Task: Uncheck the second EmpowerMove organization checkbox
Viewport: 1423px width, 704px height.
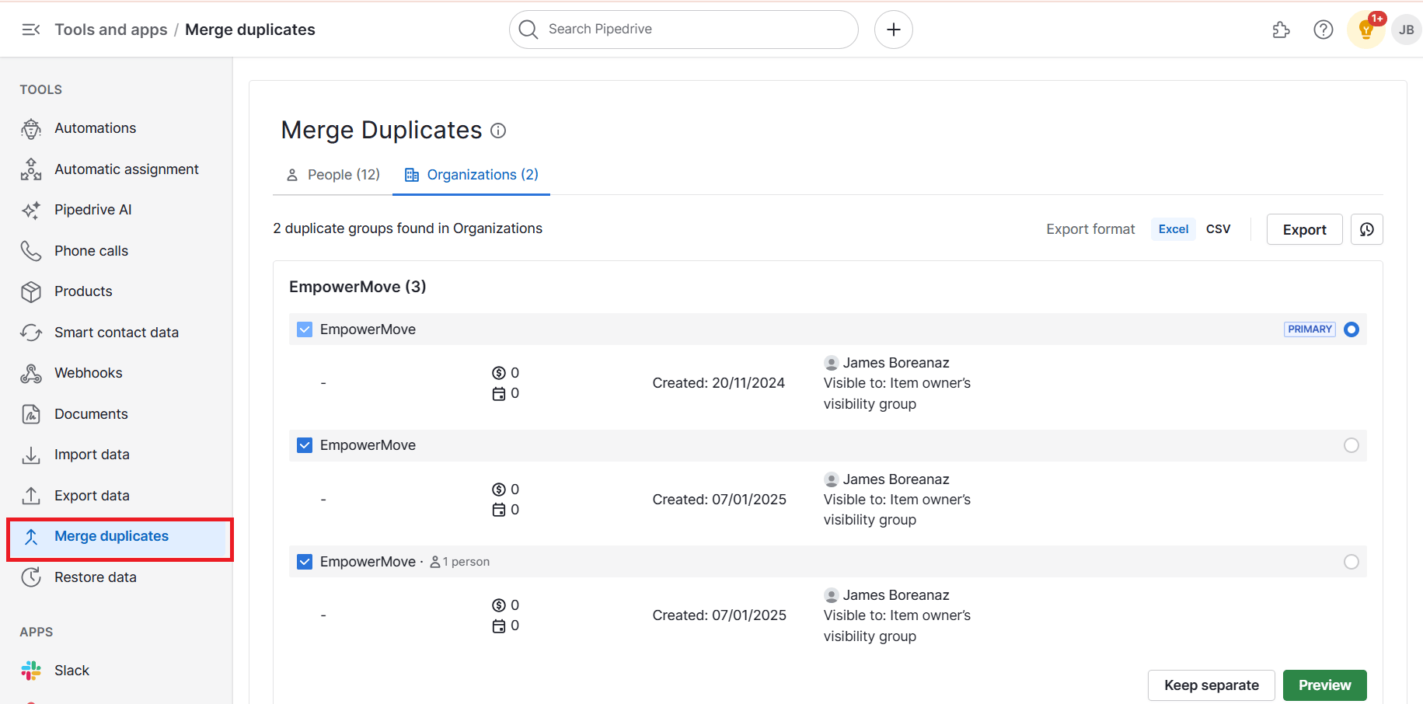Action: 305,445
